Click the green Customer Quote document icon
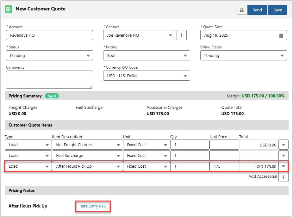The width and height of the screenshot is (293, 217). (9, 9)
